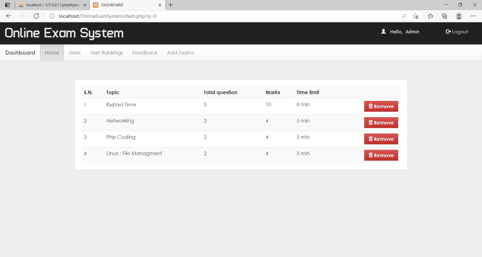Click the Networking topic cell
The height and width of the screenshot is (257, 482).
(120, 121)
